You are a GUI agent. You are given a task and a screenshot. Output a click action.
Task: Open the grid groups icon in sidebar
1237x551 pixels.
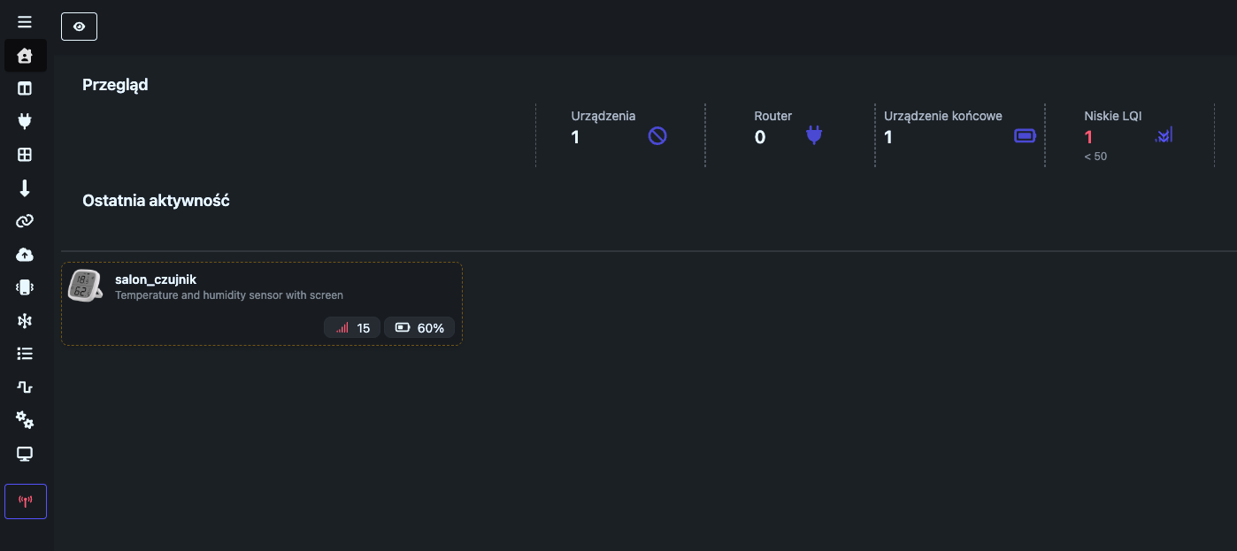click(25, 155)
